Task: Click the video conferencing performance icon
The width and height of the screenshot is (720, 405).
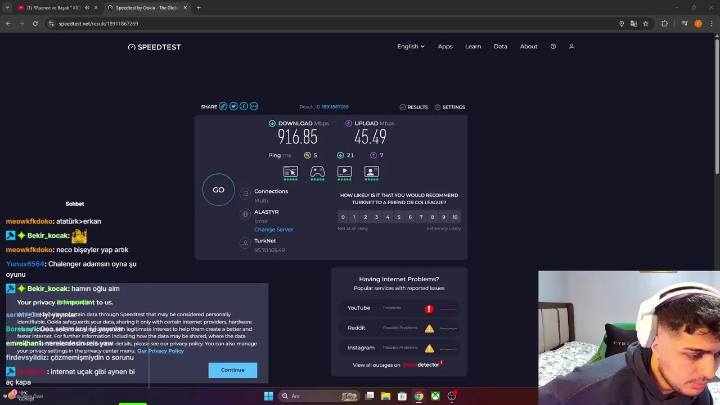Action: [x=371, y=172]
